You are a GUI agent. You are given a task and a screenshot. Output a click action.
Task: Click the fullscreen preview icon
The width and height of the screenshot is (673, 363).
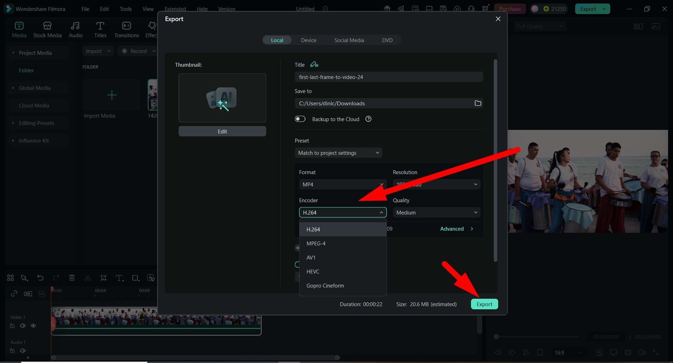pos(656,352)
